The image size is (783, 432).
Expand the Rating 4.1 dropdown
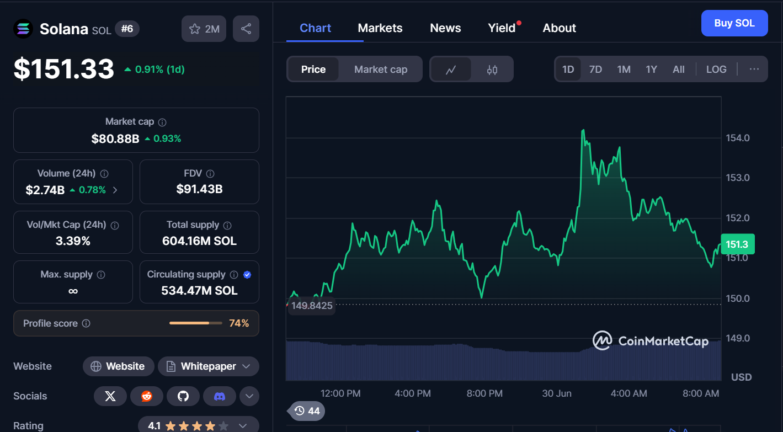tap(199, 426)
